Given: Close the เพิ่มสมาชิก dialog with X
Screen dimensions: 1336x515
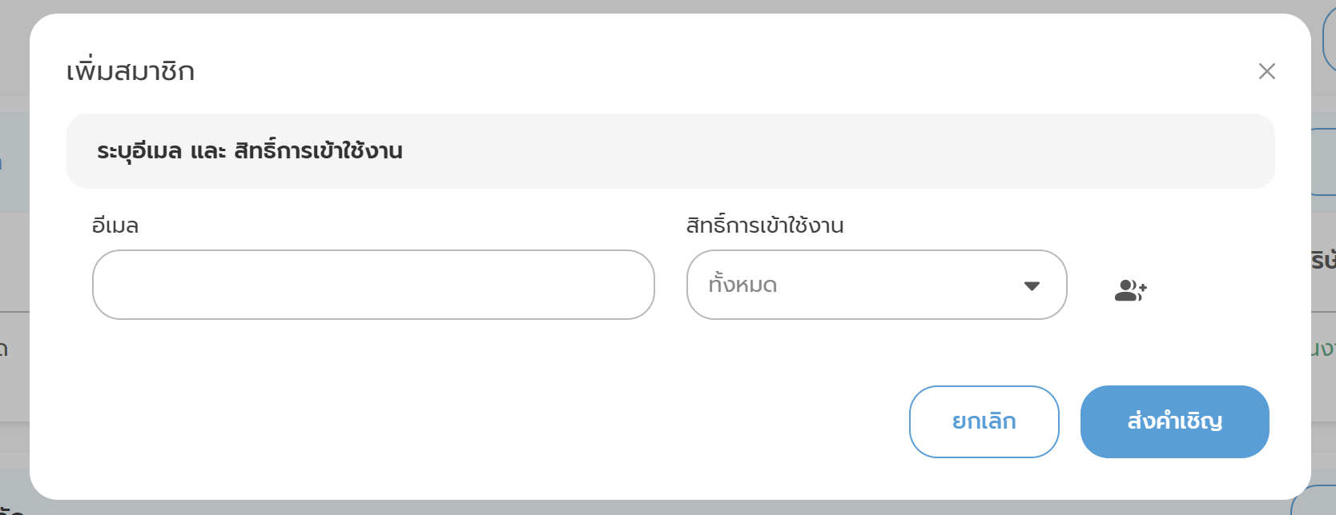Looking at the screenshot, I should click(x=1266, y=71).
